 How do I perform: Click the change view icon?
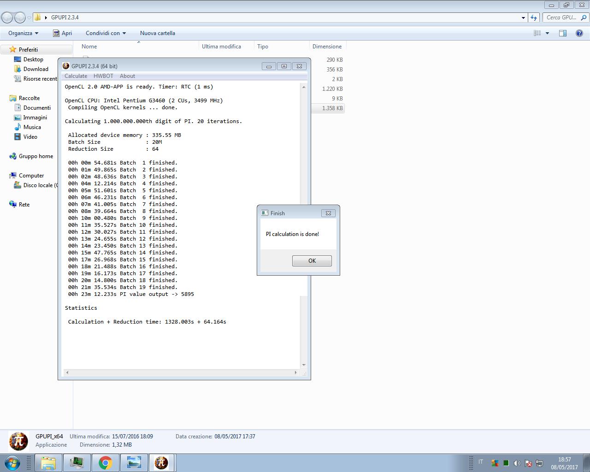click(x=537, y=33)
